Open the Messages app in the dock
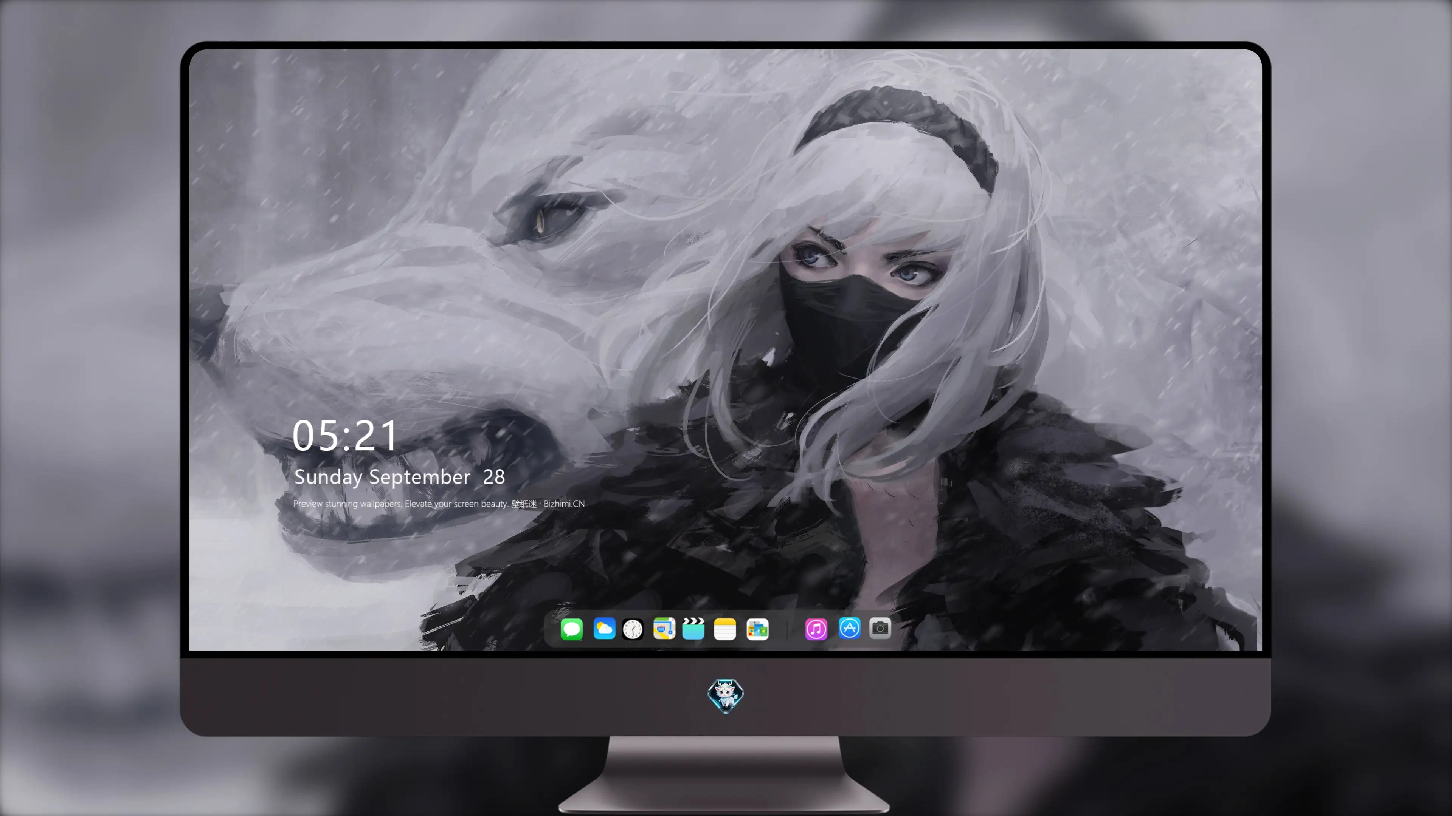Viewport: 1452px width, 816px height. (572, 629)
